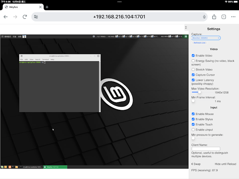239x179 pixels.
Task: Open the translate icon in address bar
Action: tap(36, 17)
